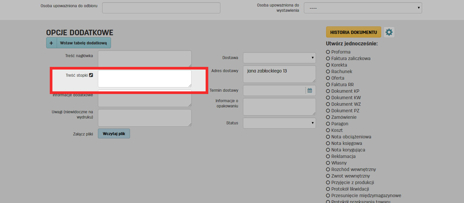Click Wstaw tabelę dodatkową button
Screen dimensions: 464x203
pos(84,43)
